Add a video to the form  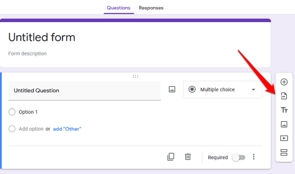pos(284,138)
